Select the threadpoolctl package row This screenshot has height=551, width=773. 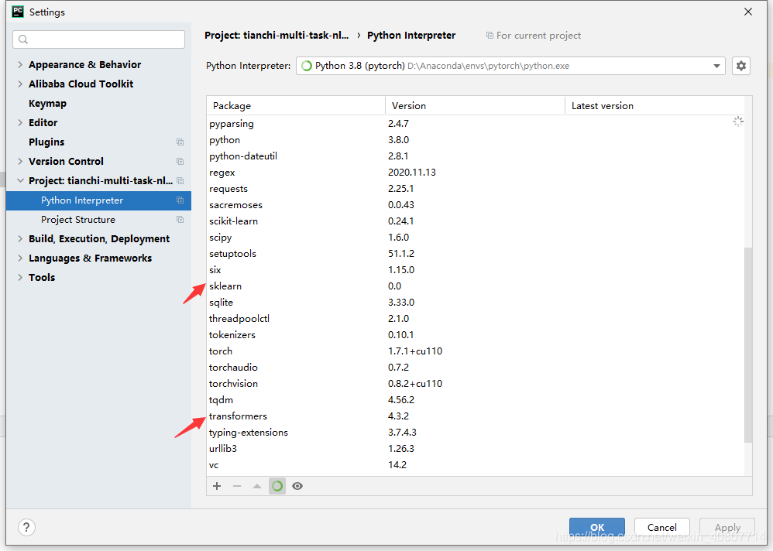pyautogui.click(x=476, y=319)
